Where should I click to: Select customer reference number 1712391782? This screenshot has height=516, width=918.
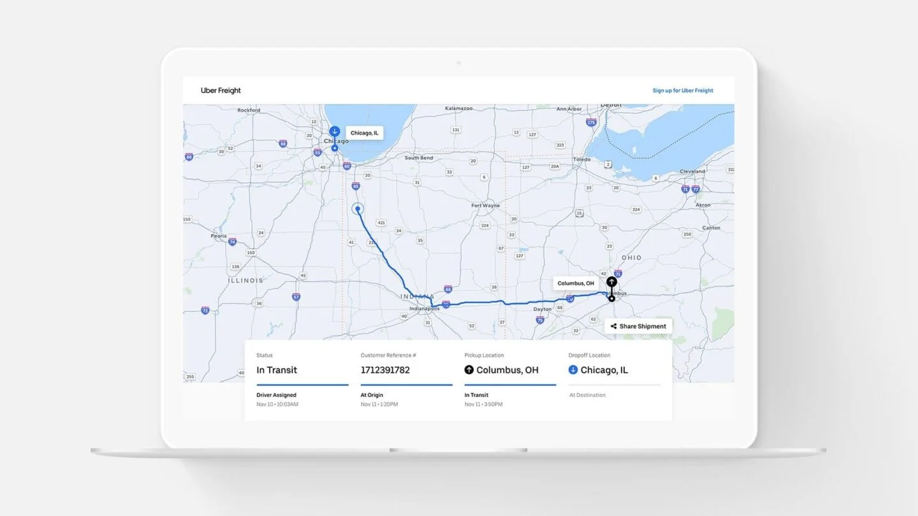click(385, 370)
